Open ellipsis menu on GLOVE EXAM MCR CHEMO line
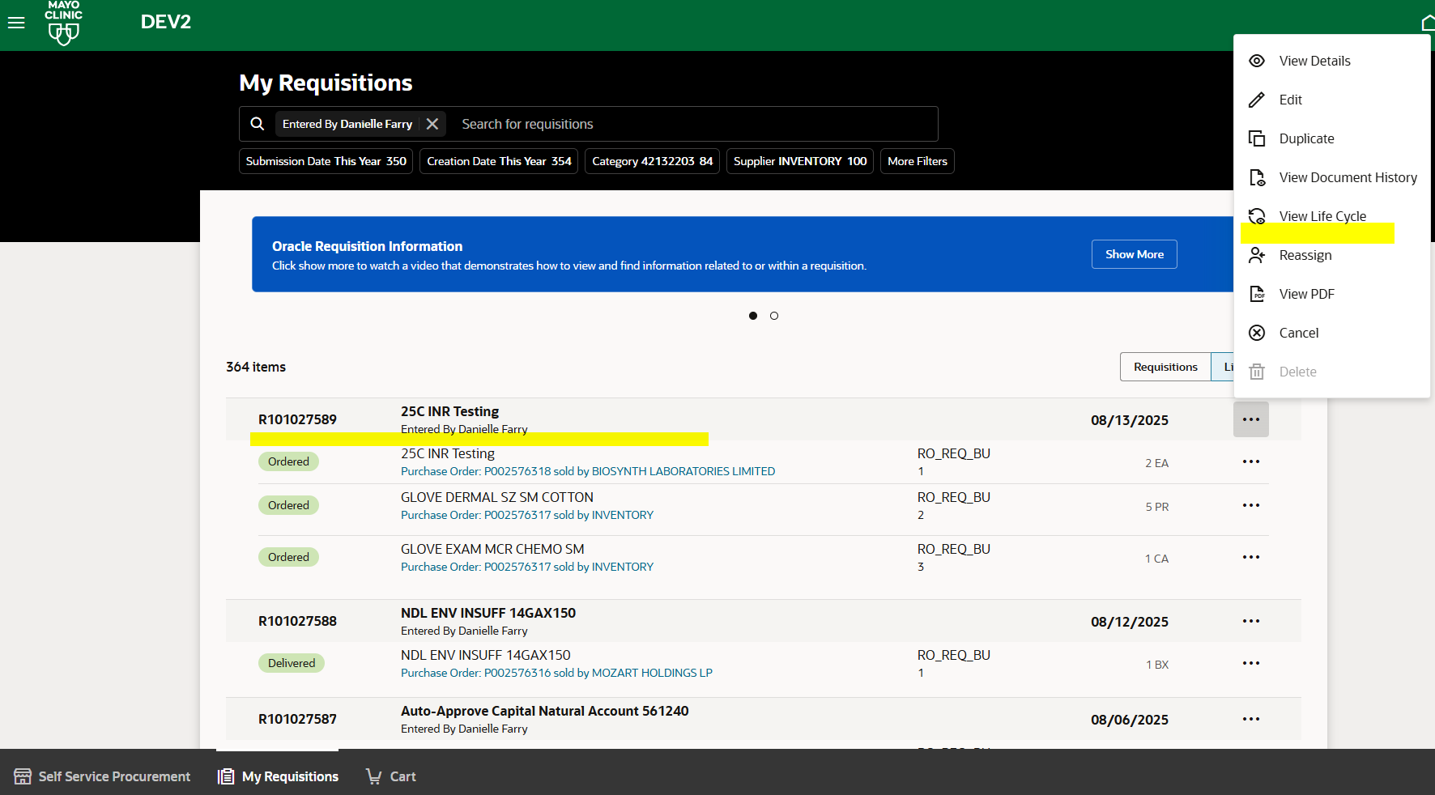The image size is (1435, 795). [x=1251, y=556]
